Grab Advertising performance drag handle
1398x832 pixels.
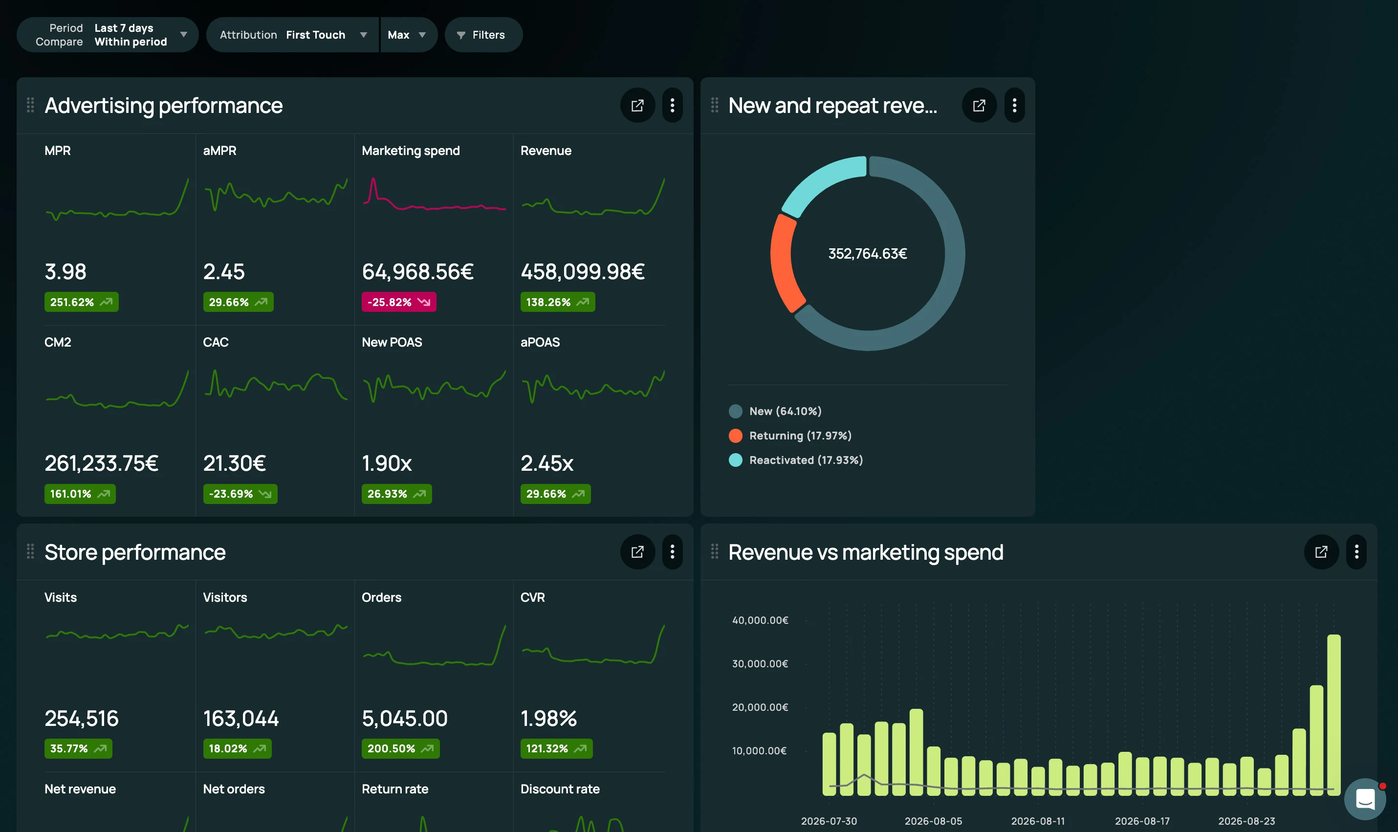(30, 105)
